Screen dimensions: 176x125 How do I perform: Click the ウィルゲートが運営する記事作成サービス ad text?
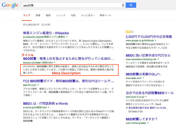coord(147,63)
